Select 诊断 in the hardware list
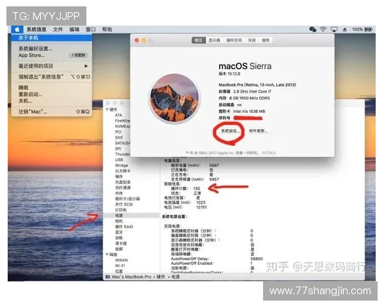The height and width of the screenshot is (307, 384). coord(119,238)
